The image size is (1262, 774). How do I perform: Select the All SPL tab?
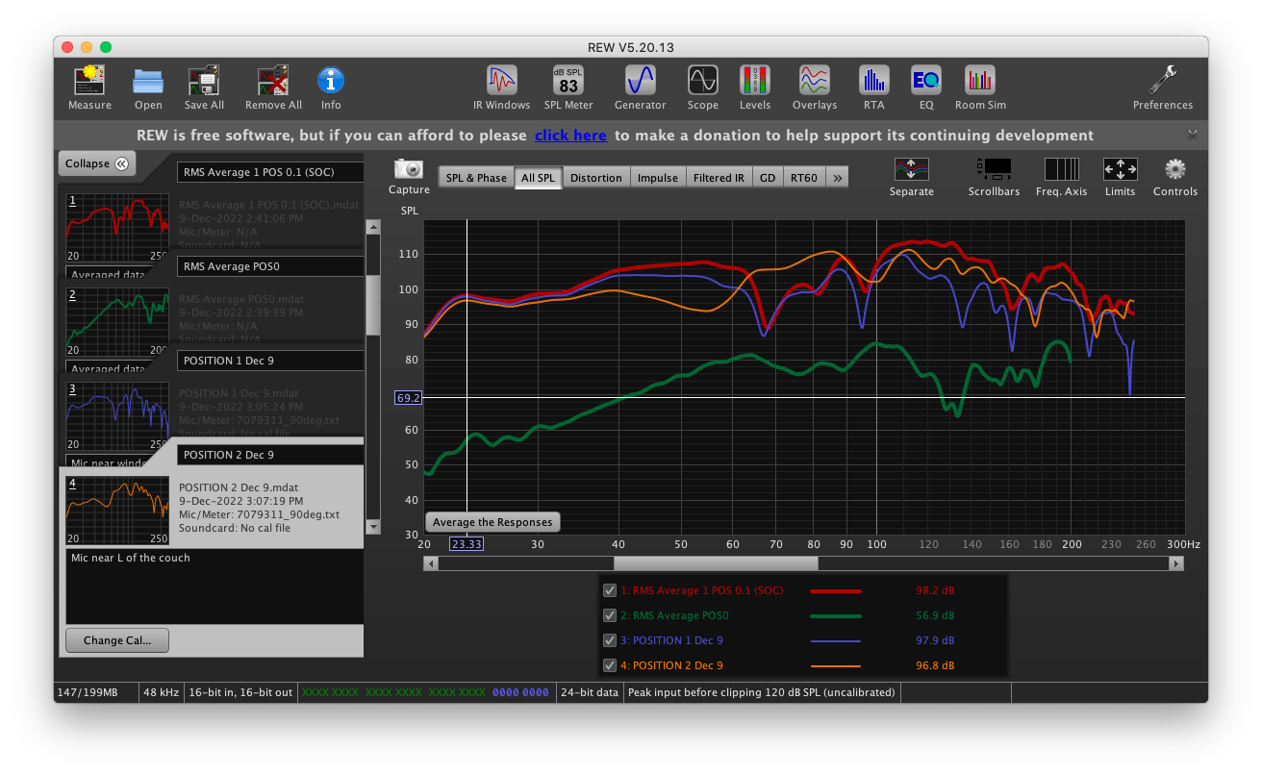point(539,178)
